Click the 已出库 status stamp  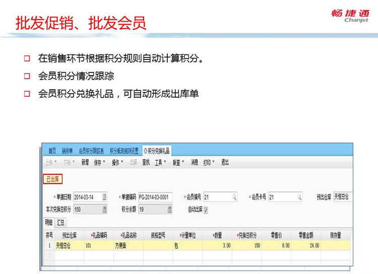[52, 179]
